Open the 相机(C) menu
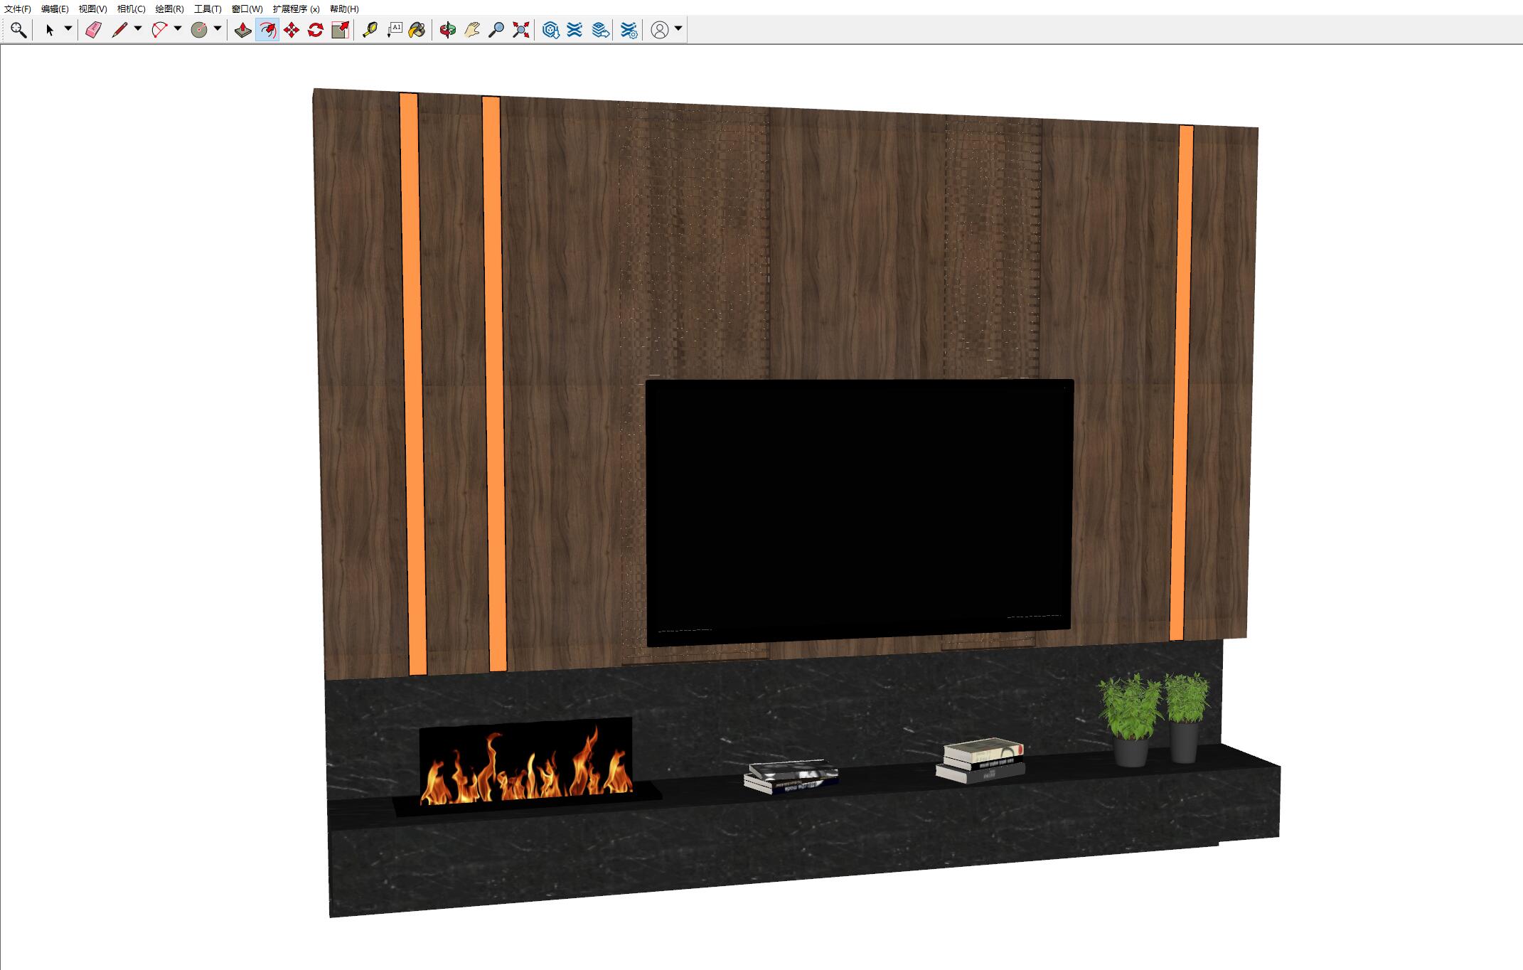 [x=131, y=9]
